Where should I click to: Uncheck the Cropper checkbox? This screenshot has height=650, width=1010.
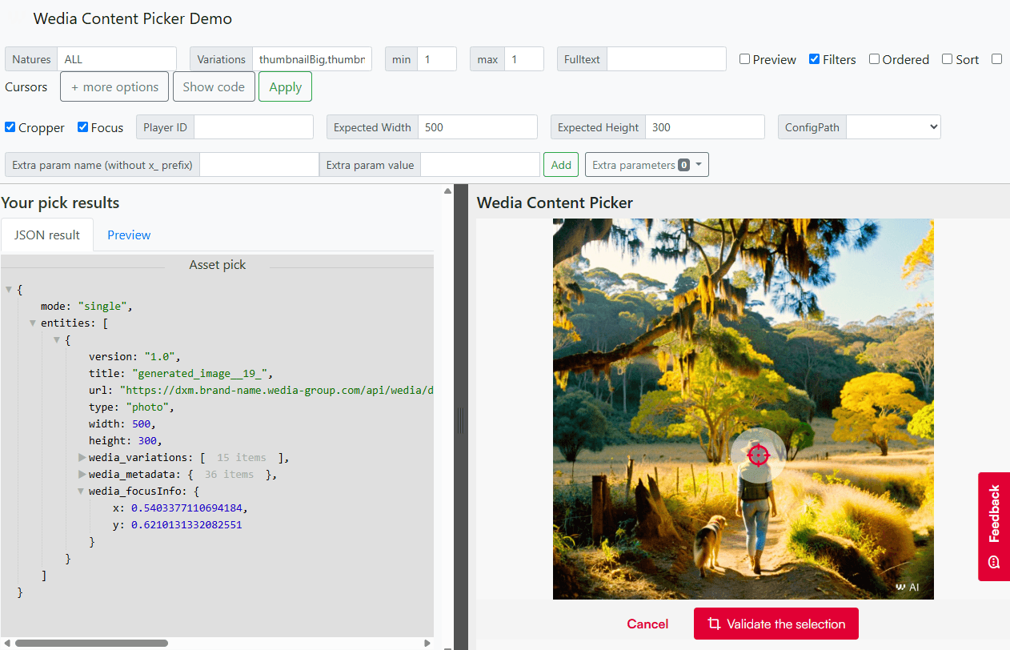click(10, 126)
